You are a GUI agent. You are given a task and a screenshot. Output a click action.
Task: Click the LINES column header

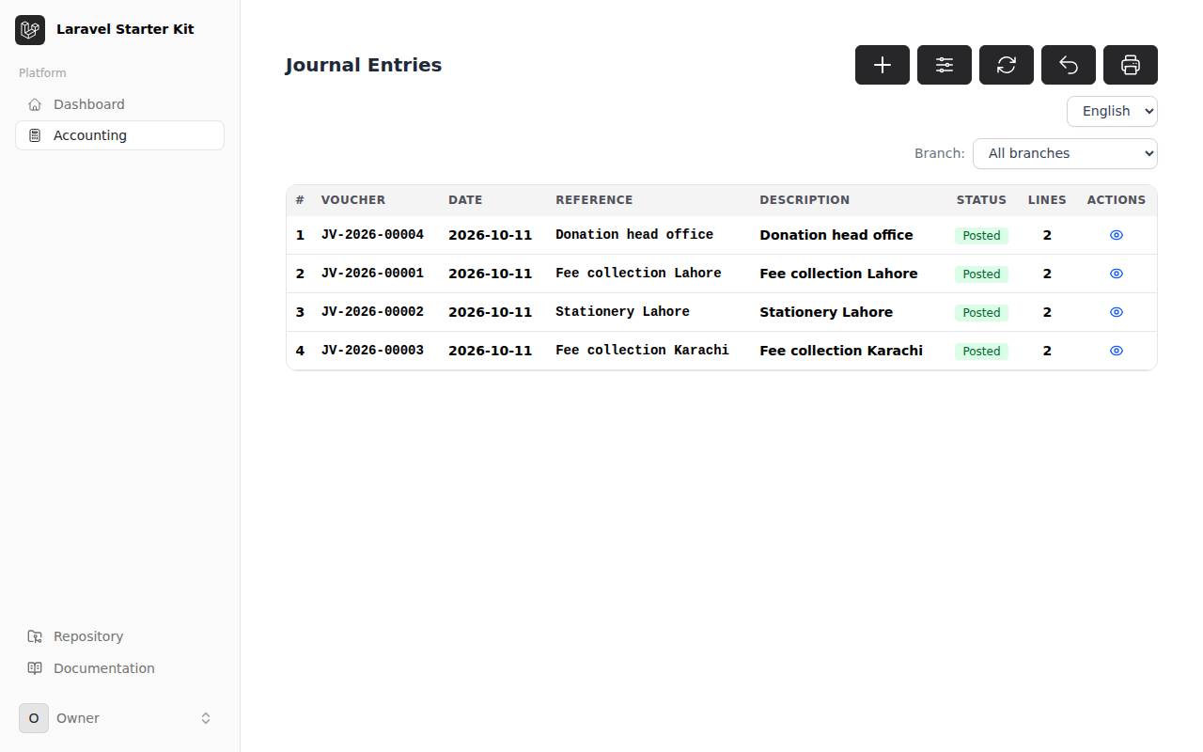1047,200
